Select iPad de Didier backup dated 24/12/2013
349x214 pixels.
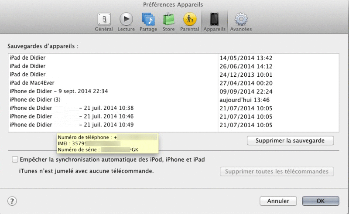click(x=174, y=75)
